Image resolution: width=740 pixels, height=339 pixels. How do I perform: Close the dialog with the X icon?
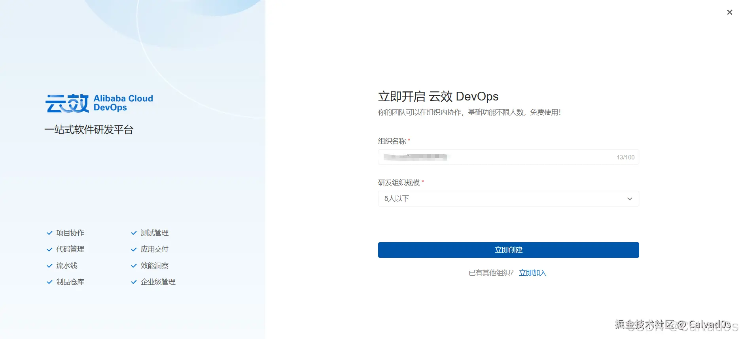730,12
